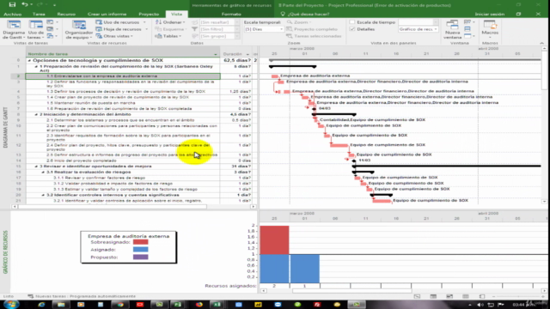The image size is (550, 309).
Task: Click the task sheet's right scroll arrow
Action: tap(254, 207)
